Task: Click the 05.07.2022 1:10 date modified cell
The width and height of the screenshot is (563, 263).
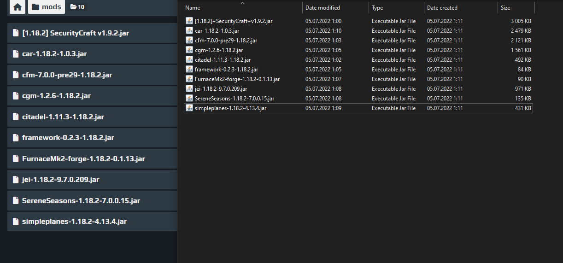Action: (323, 31)
